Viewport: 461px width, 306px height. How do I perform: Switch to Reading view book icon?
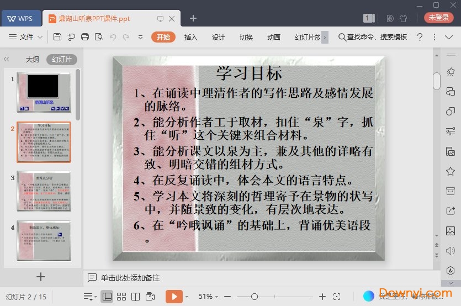135,297
